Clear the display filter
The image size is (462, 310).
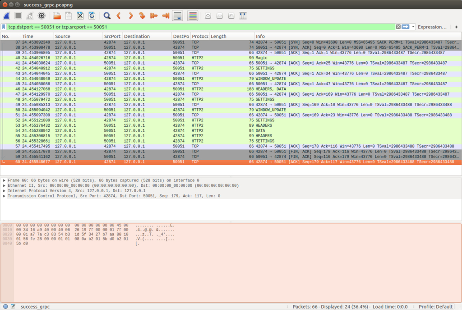click(x=398, y=27)
